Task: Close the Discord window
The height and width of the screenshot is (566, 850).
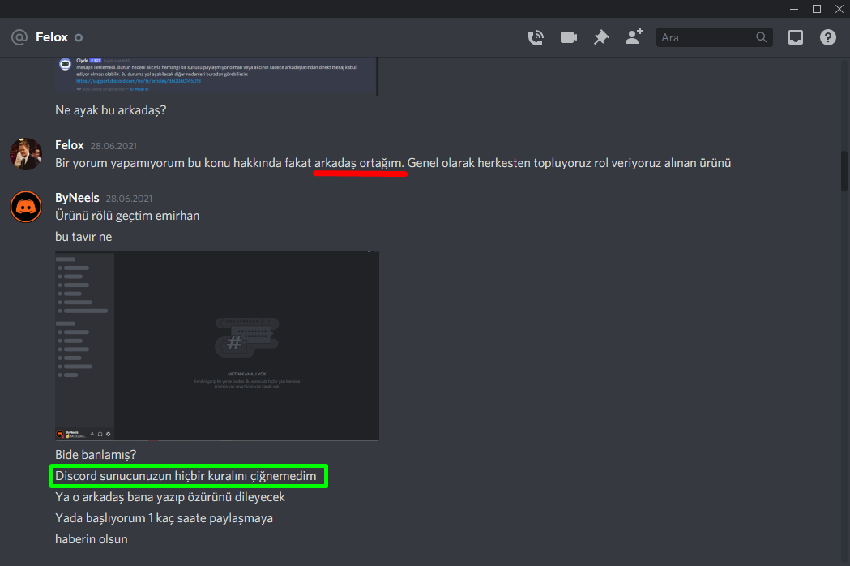Action: click(x=839, y=9)
